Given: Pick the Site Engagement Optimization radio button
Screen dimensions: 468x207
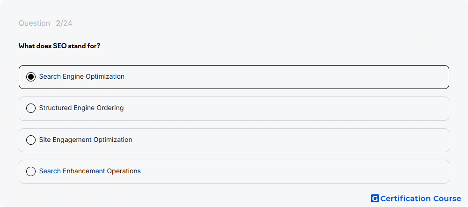Looking at the screenshot, I should click(x=31, y=140).
